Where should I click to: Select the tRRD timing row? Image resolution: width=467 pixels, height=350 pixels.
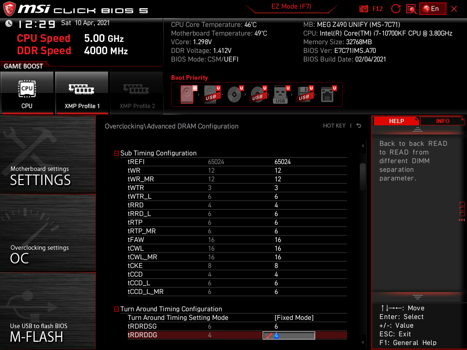(237, 205)
